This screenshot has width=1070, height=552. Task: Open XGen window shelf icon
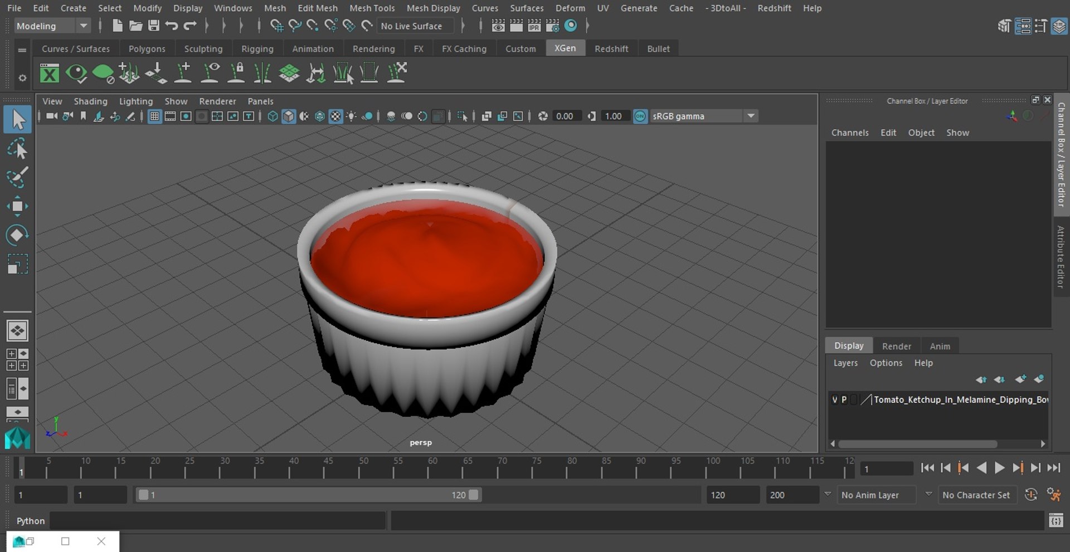[50, 73]
